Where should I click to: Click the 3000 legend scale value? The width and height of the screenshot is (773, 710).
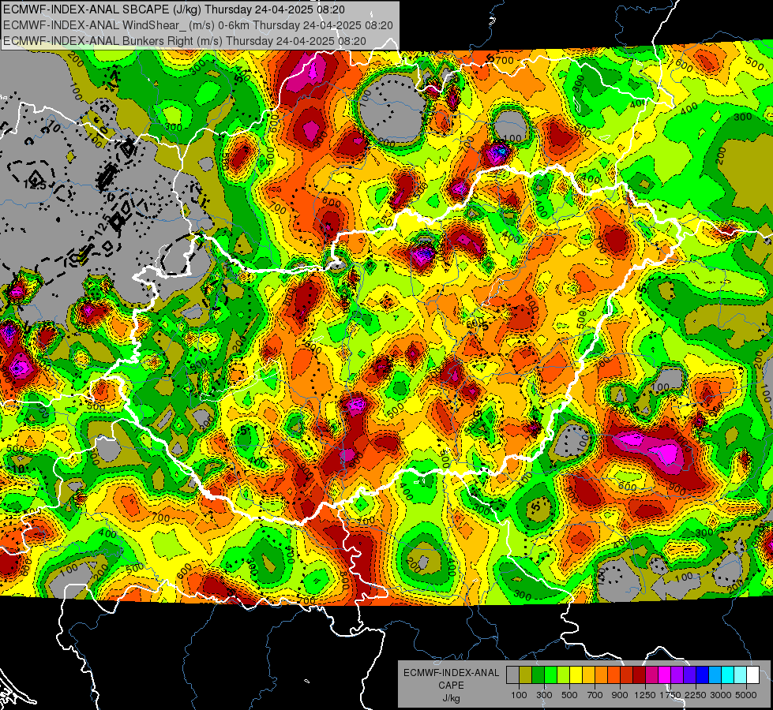click(x=721, y=695)
